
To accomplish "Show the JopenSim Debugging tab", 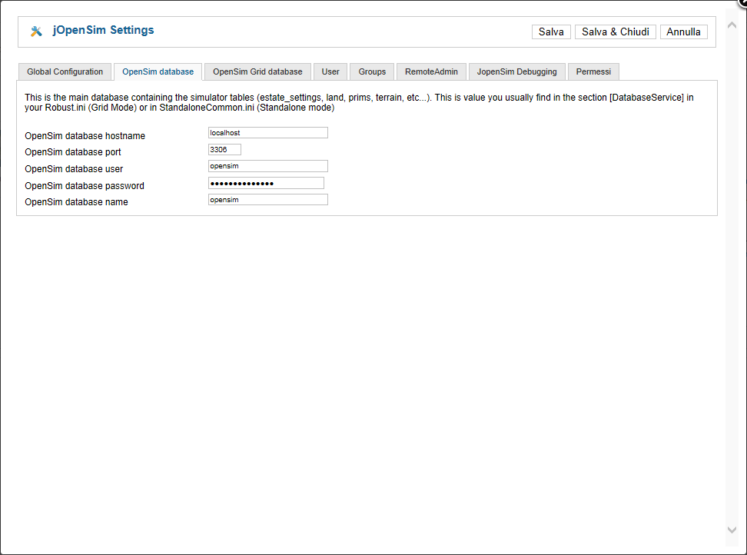I will (x=517, y=72).
